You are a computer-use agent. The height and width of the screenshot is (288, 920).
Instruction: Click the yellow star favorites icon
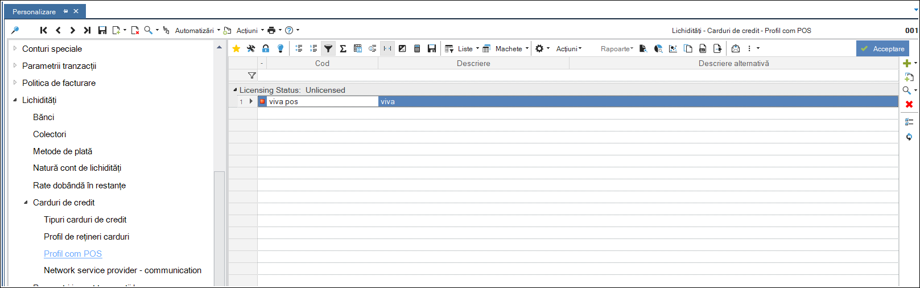236,49
